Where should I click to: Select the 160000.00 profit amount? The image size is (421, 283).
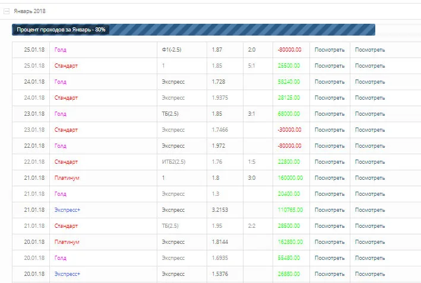pyautogui.click(x=290, y=178)
